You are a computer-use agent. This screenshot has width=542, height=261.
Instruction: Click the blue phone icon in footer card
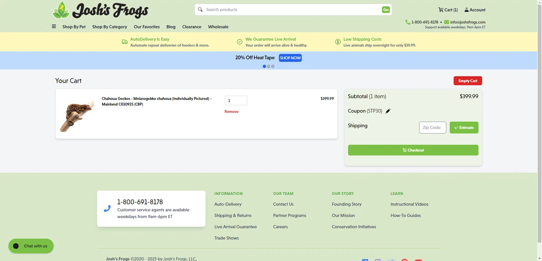tap(107, 209)
